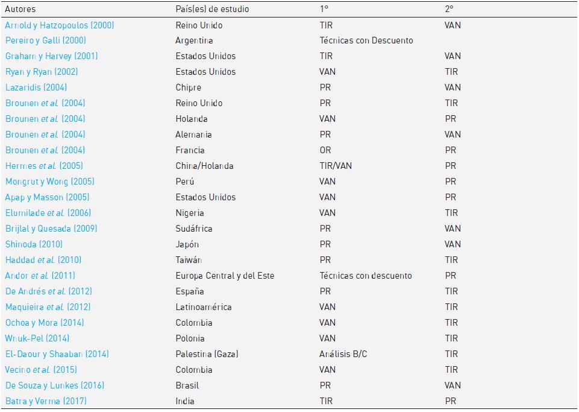Open the Batra y Verma (2017) link
The height and width of the screenshot is (412, 579).
(x=44, y=401)
